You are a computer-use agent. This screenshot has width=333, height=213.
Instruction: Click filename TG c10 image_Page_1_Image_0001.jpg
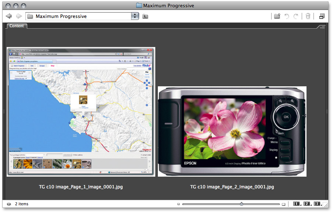81,187
